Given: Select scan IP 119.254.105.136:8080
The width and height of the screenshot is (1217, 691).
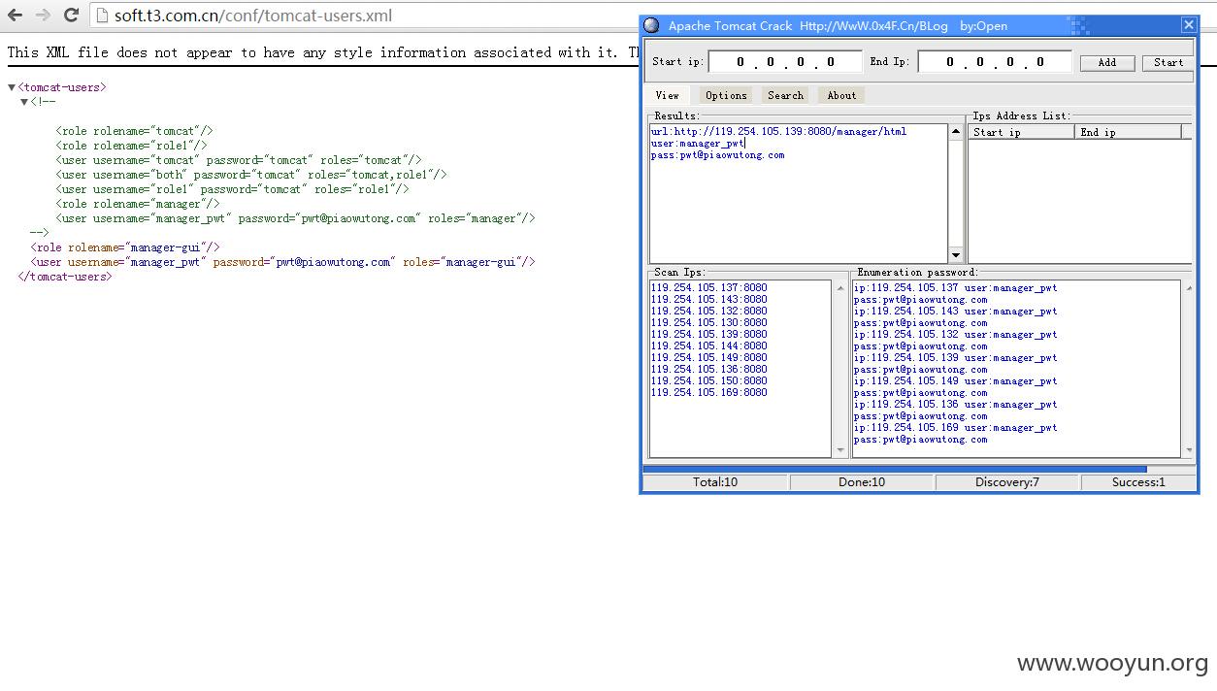Looking at the screenshot, I should (708, 370).
